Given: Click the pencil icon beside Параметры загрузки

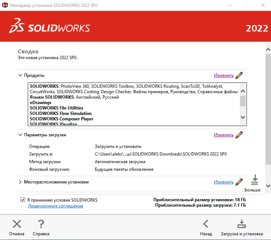Looking at the screenshot, I should [x=239, y=135].
